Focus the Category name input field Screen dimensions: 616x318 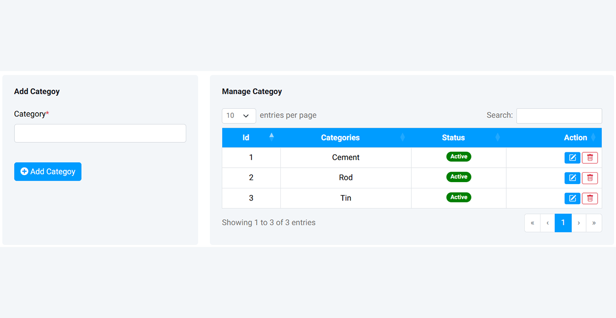[x=100, y=133]
